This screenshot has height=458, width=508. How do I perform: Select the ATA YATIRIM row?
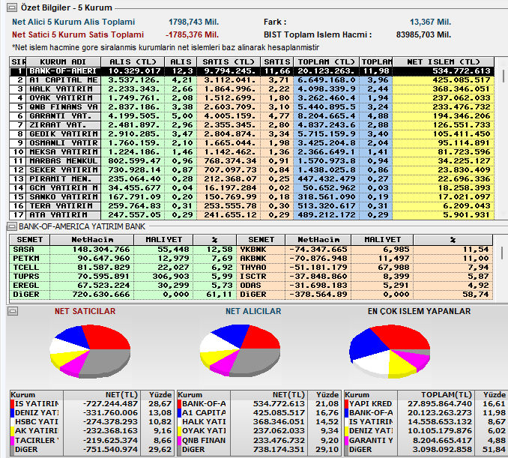click(252, 215)
